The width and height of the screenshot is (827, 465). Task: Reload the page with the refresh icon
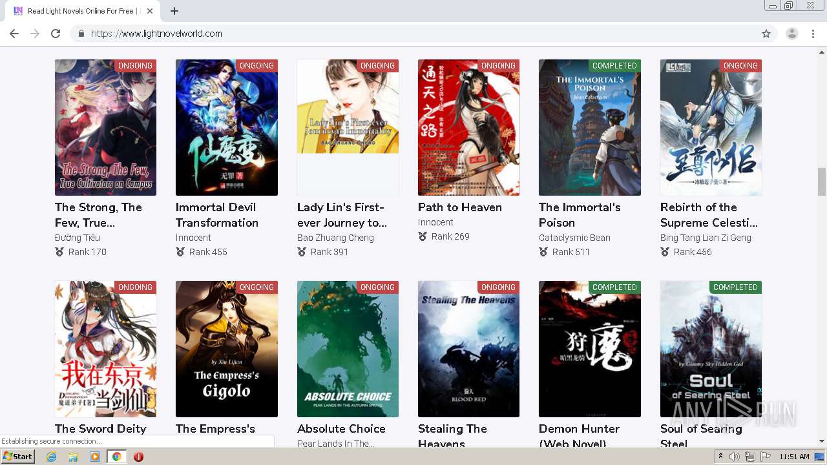point(56,34)
